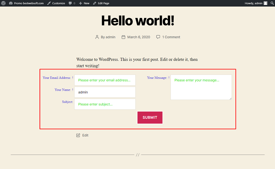Open the WordPress logo menu

tap(3, 3)
